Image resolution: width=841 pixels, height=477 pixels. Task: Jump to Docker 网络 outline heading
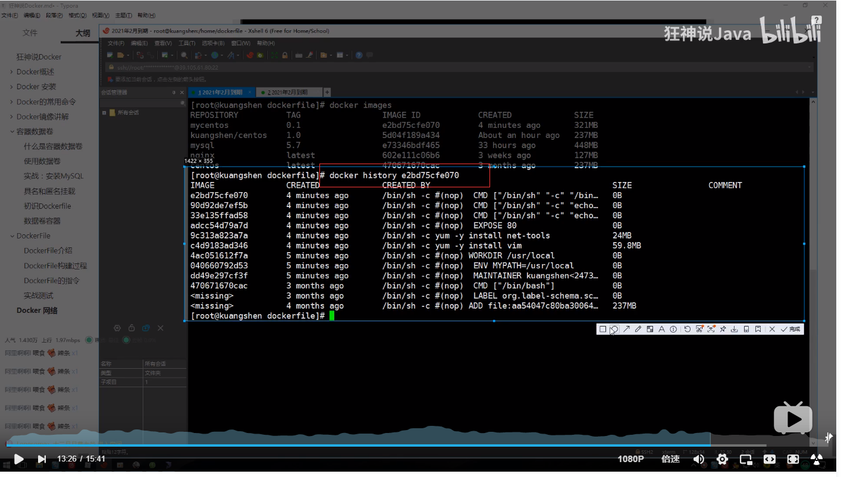(x=37, y=310)
